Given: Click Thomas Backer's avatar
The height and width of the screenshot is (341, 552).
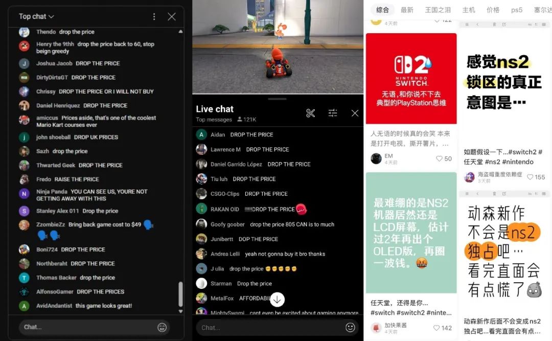Looking at the screenshot, I should click(24, 278).
